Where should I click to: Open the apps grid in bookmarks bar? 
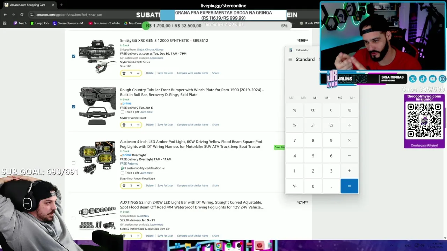point(5,23)
